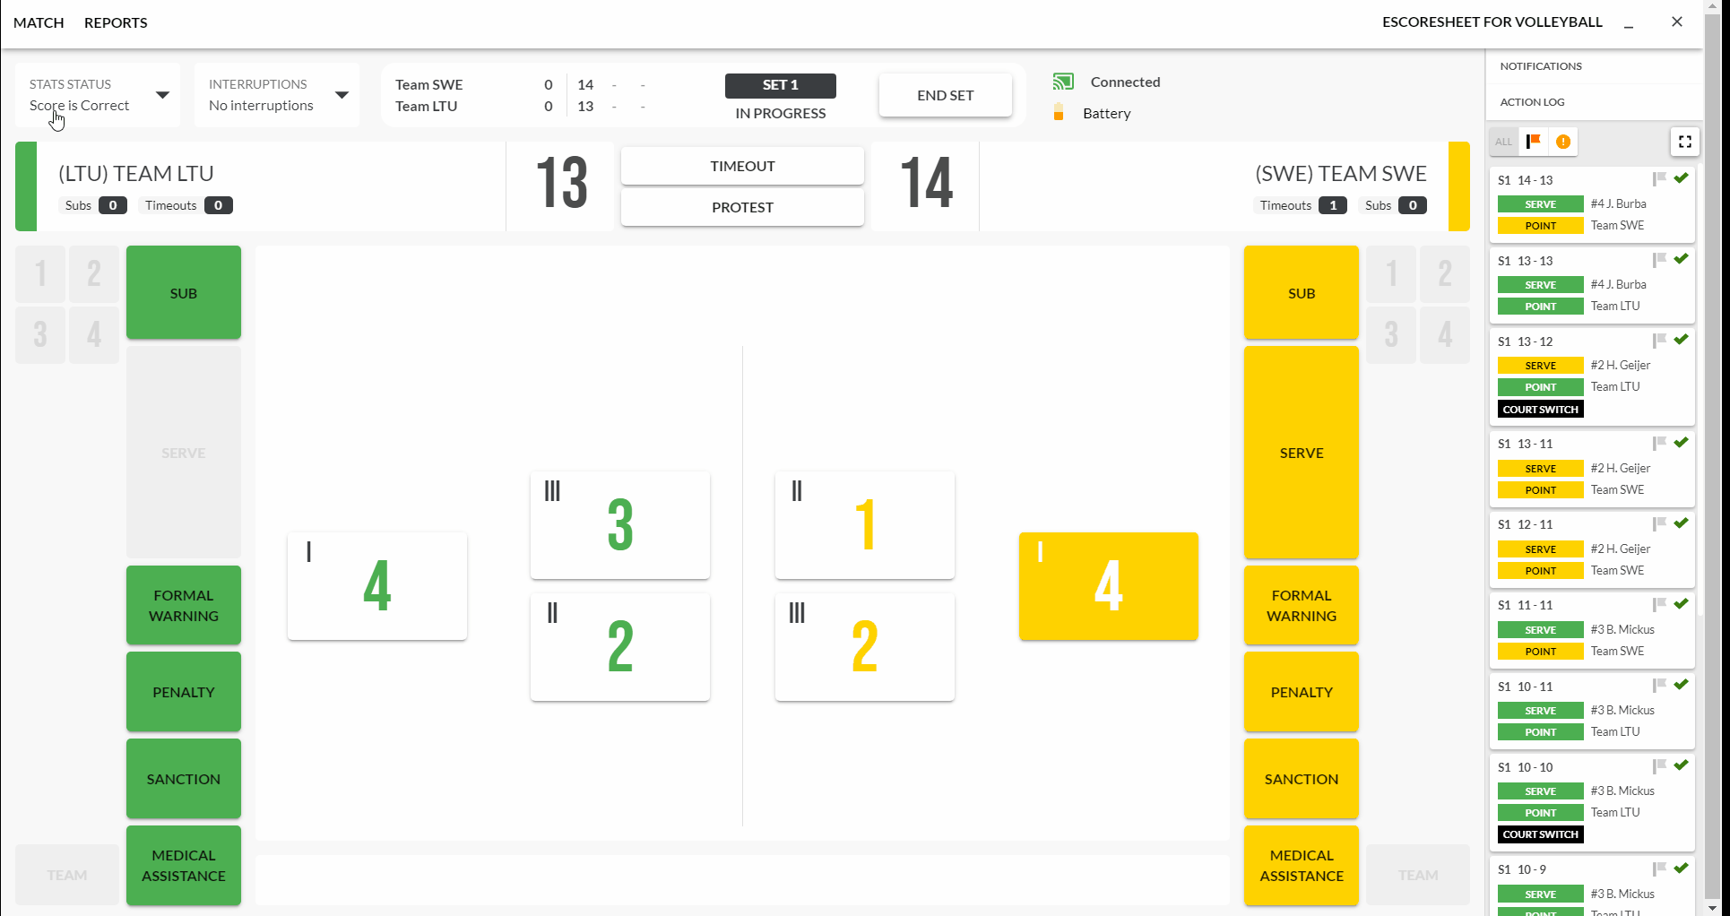Toggle flag on S1 10-10 entry
Screen dimensions: 1730x916
pyautogui.click(x=1659, y=766)
